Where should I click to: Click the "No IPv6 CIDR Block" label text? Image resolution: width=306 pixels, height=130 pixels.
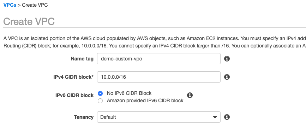(129, 93)
